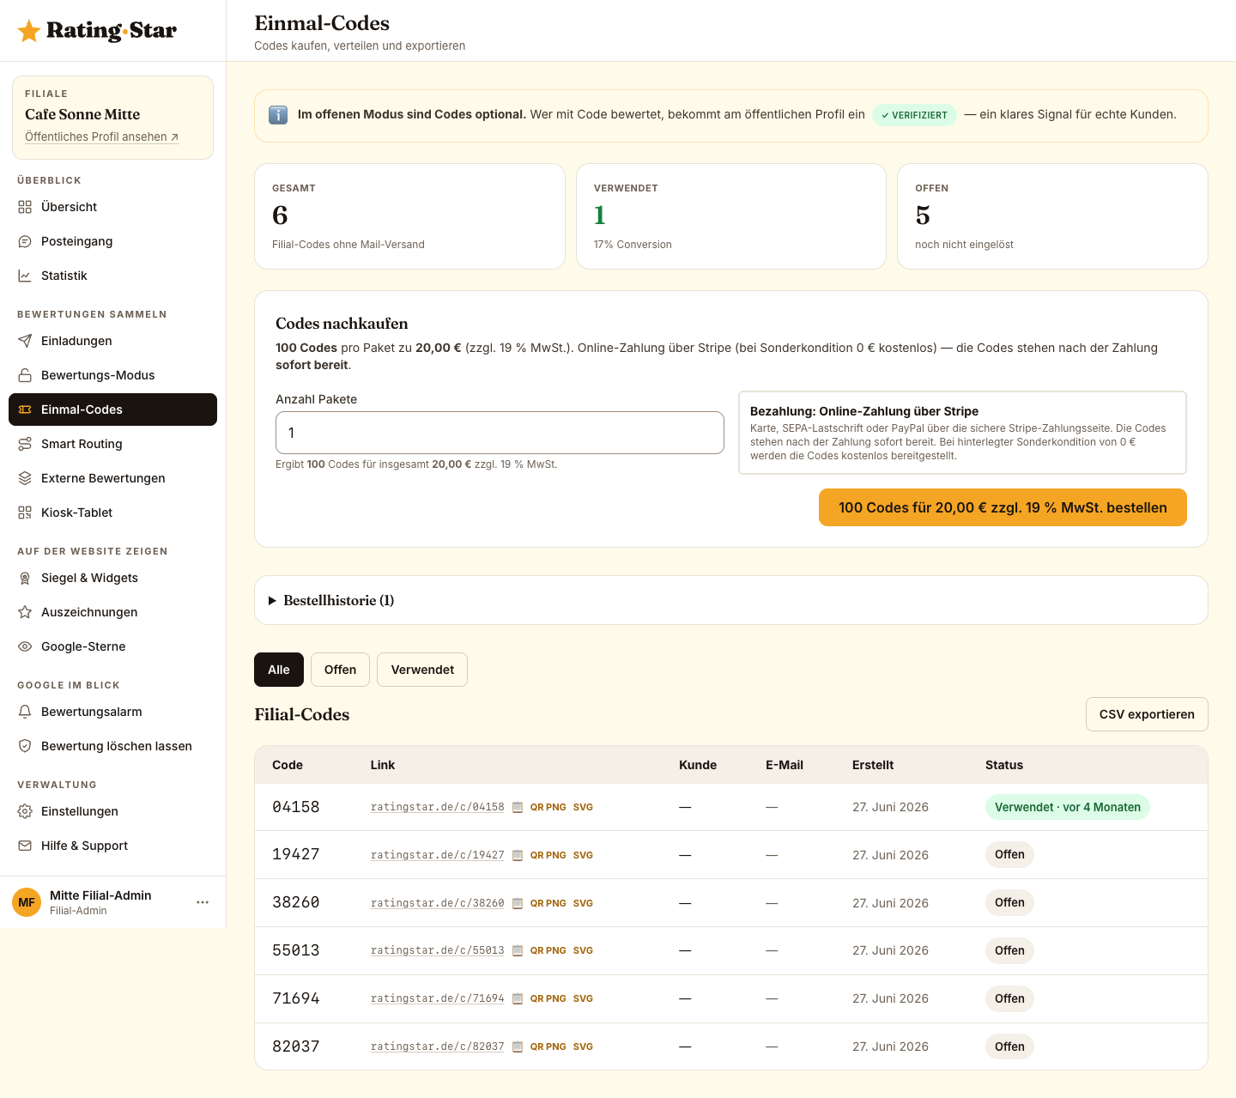
Task: Click the Bewertungsalarm bell icon
Action: click(25, 712)
